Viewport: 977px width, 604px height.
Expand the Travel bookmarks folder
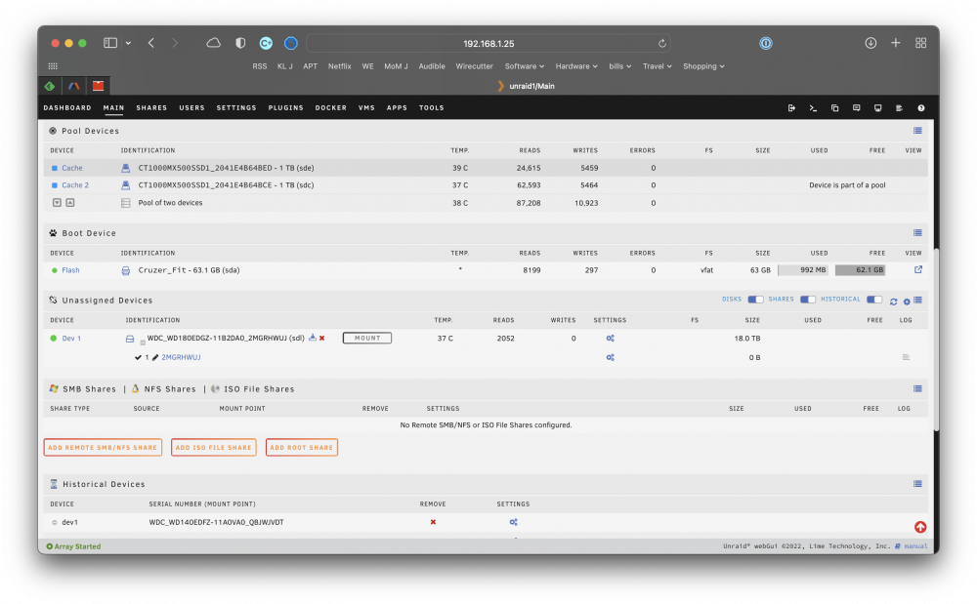click(x=658, y=66)
